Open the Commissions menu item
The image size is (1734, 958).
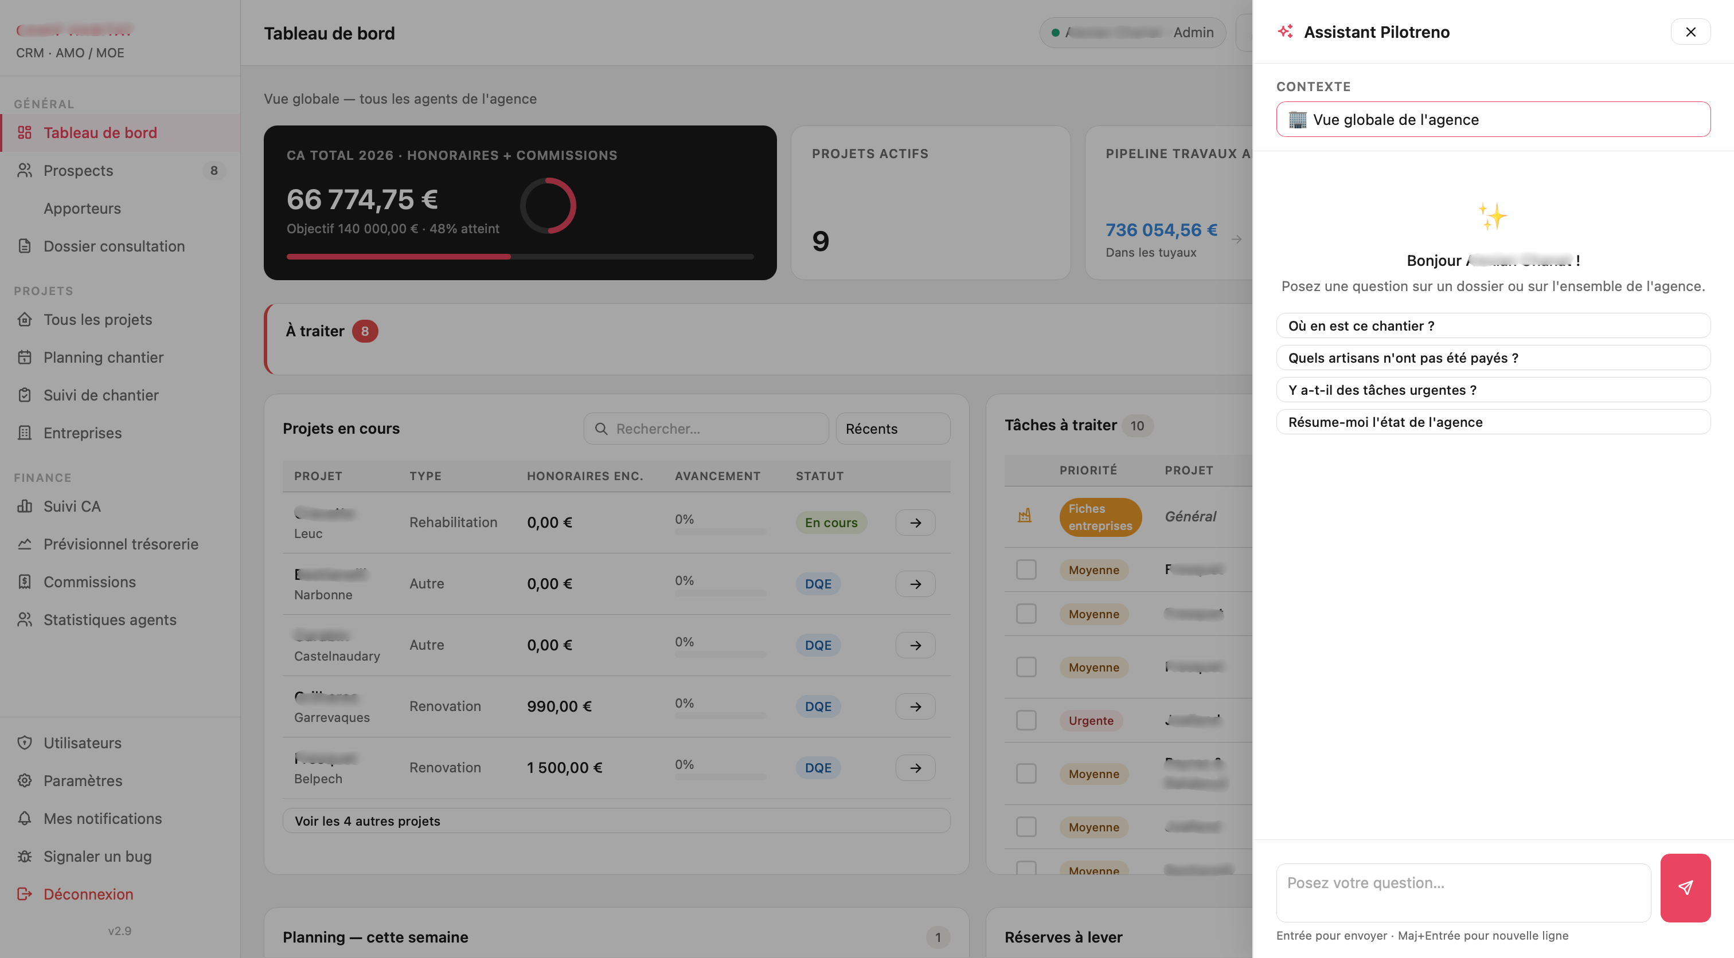120,582
